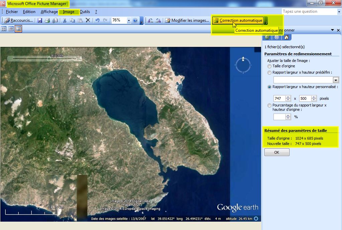
Task: Open Help with the question mark icon
Action: point(135,20)
